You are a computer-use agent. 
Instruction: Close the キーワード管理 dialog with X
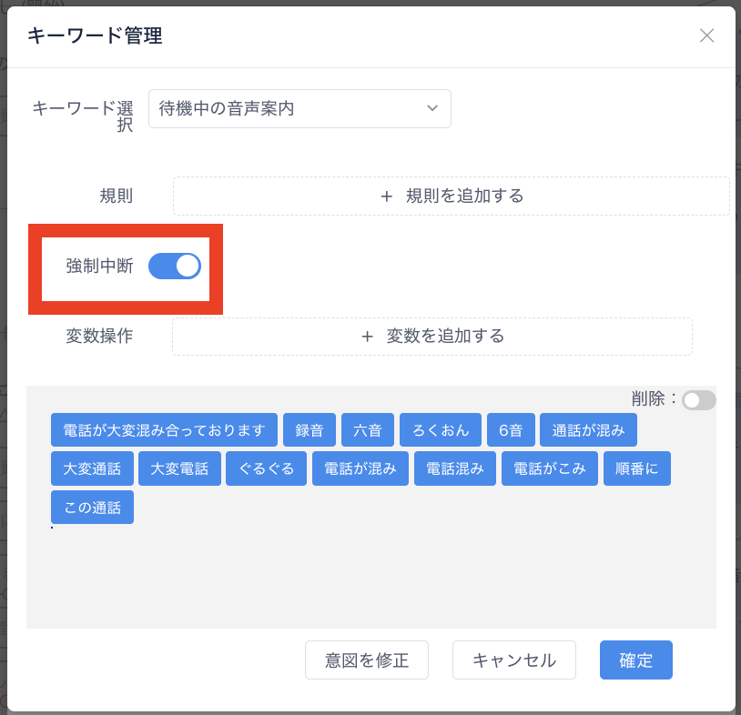point(706,36)
